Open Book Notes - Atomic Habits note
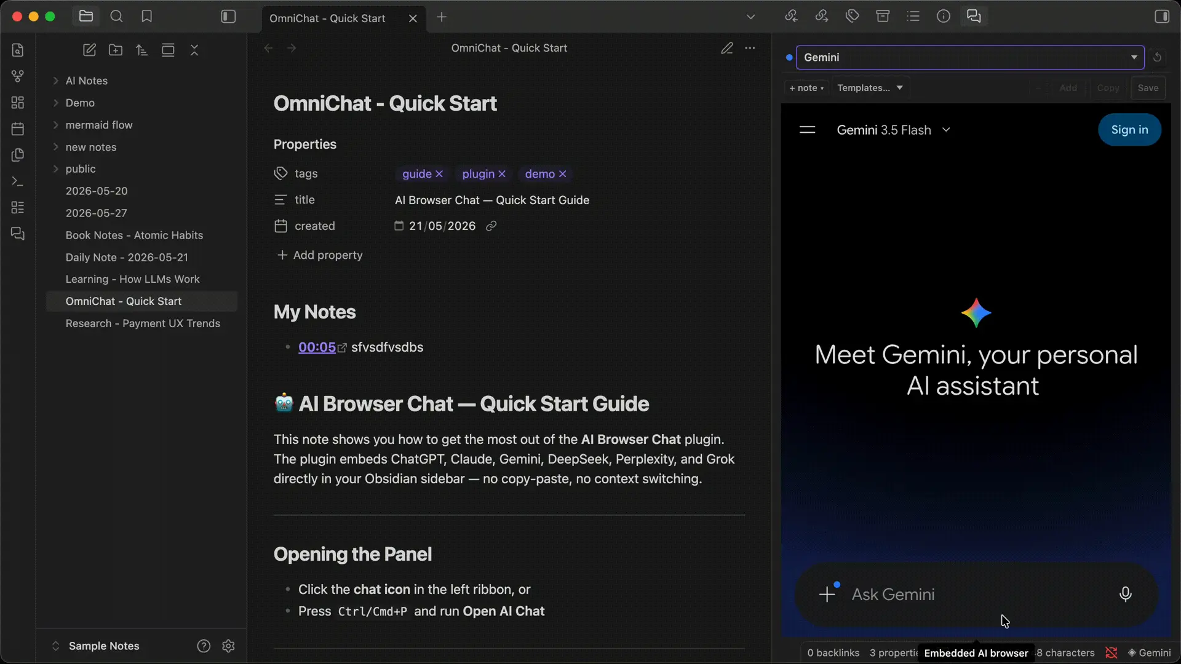The height and width of the screenshot is (664, 1181). click(x=141, y=235)
